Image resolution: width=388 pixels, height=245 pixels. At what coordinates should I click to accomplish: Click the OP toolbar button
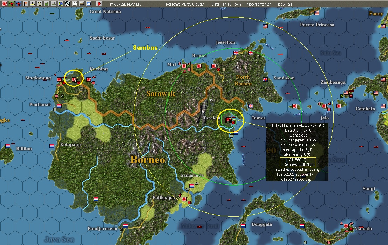coord(75,4)
